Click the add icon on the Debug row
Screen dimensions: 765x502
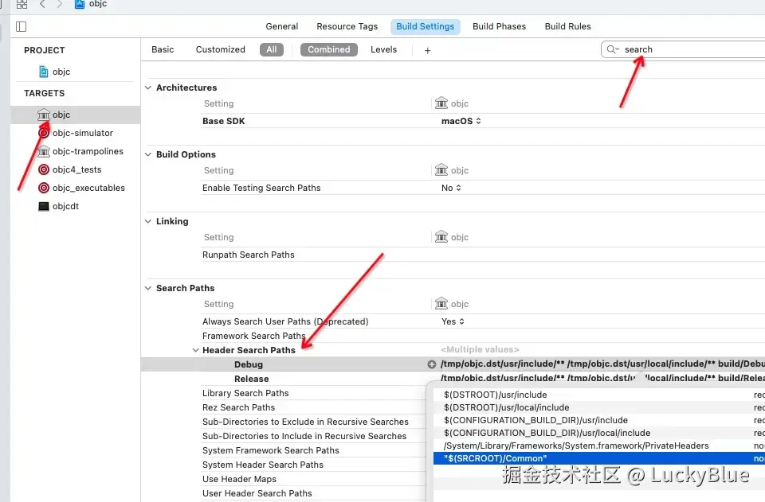pos(432,364)
